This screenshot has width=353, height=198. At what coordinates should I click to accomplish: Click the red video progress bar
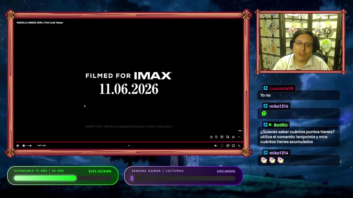coord(129,142)
